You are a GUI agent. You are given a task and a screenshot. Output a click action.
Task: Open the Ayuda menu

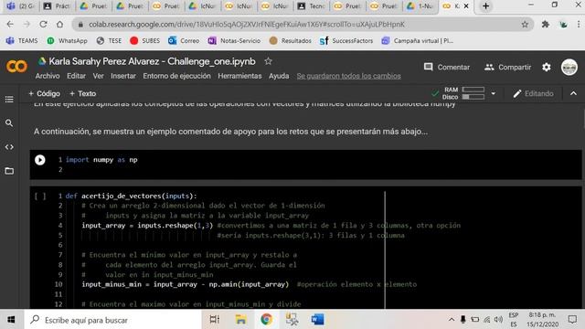click(279, 76)
